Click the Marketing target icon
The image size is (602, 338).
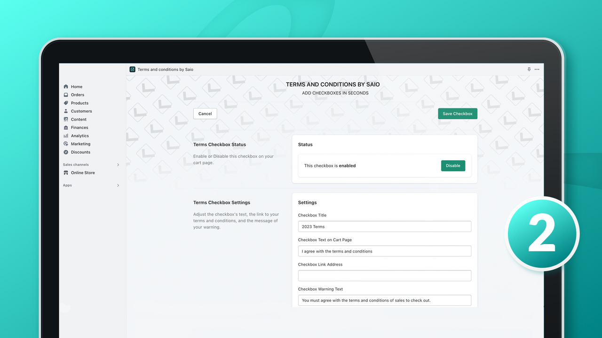(66, 144)
